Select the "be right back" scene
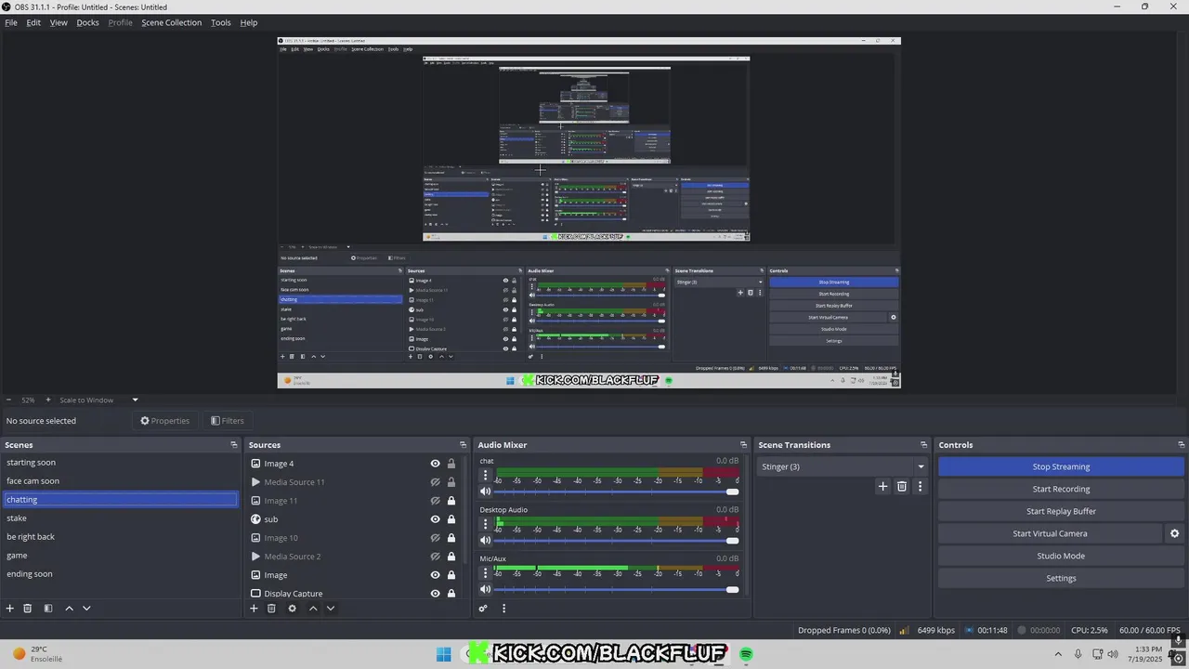Viewport: 1189px width, 669px height. click(x=120, y=537)
